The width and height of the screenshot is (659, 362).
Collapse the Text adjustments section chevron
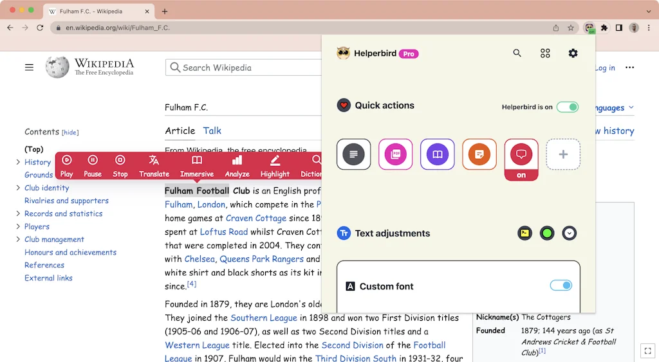(x=569, y=233)
